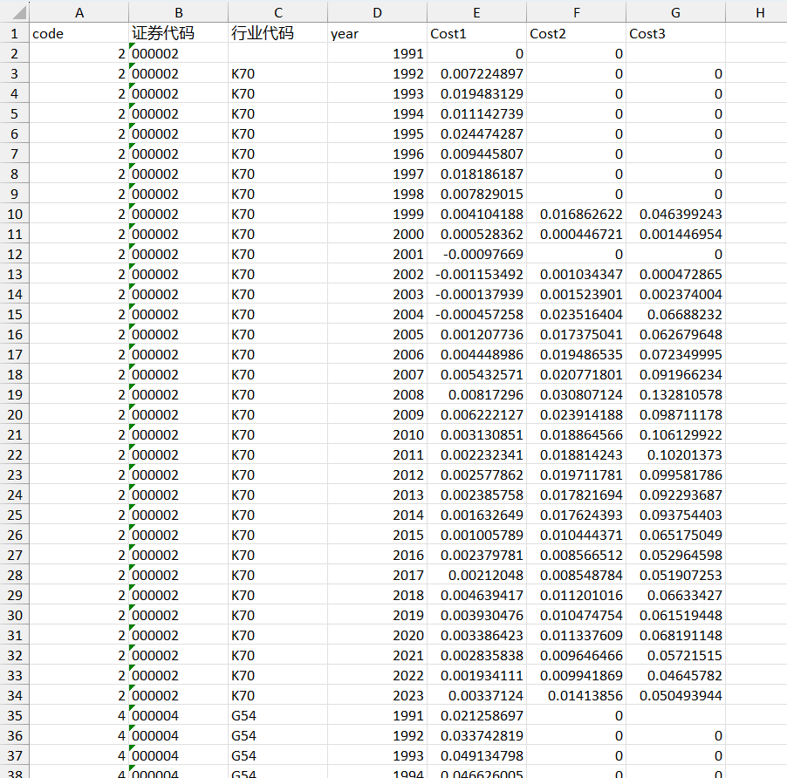
Task: Select cell with value 0.132810578
Action: pos(675,395)
